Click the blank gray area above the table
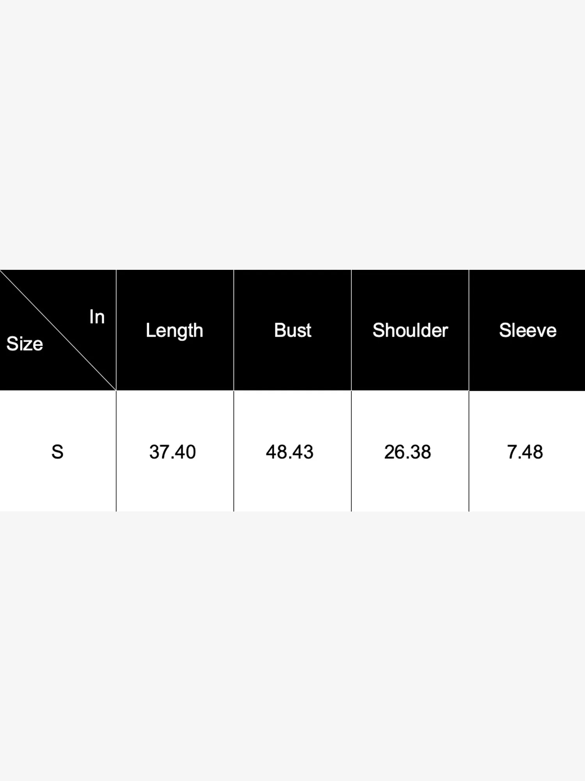The image size is (585, 781). pyautogui.click(x=292, y=135)
